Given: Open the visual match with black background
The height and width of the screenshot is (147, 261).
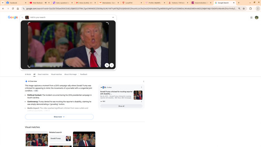Looking at the screenshot, I should 84,139.
